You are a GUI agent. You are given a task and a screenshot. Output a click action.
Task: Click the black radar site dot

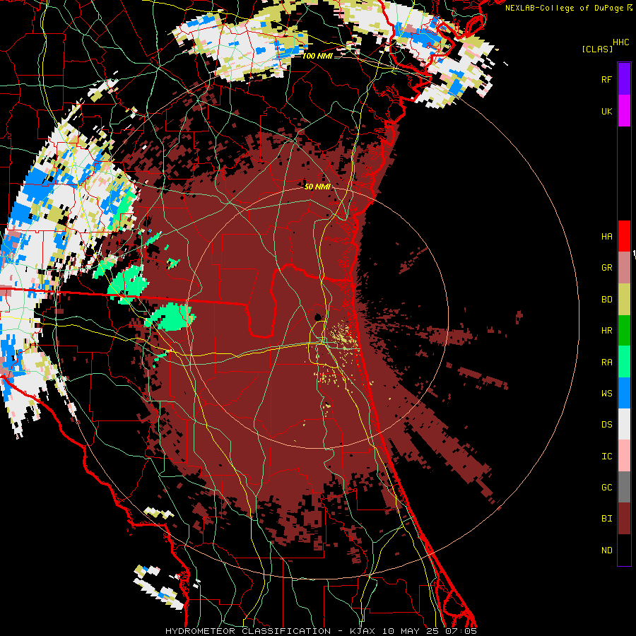(x=319, y=317)
